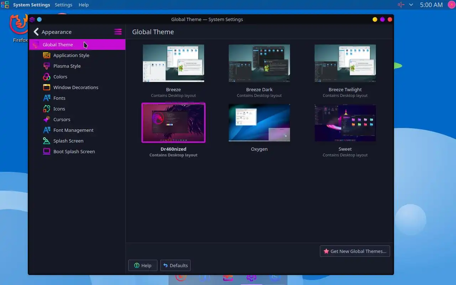Open the Firefox desktop icon
The height and width of the screenshot is (285, 456).
click(x=20, y=28)
